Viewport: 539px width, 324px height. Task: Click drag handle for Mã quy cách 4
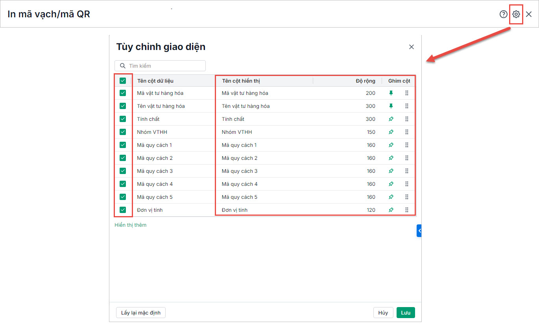click(x=407, y=184)
